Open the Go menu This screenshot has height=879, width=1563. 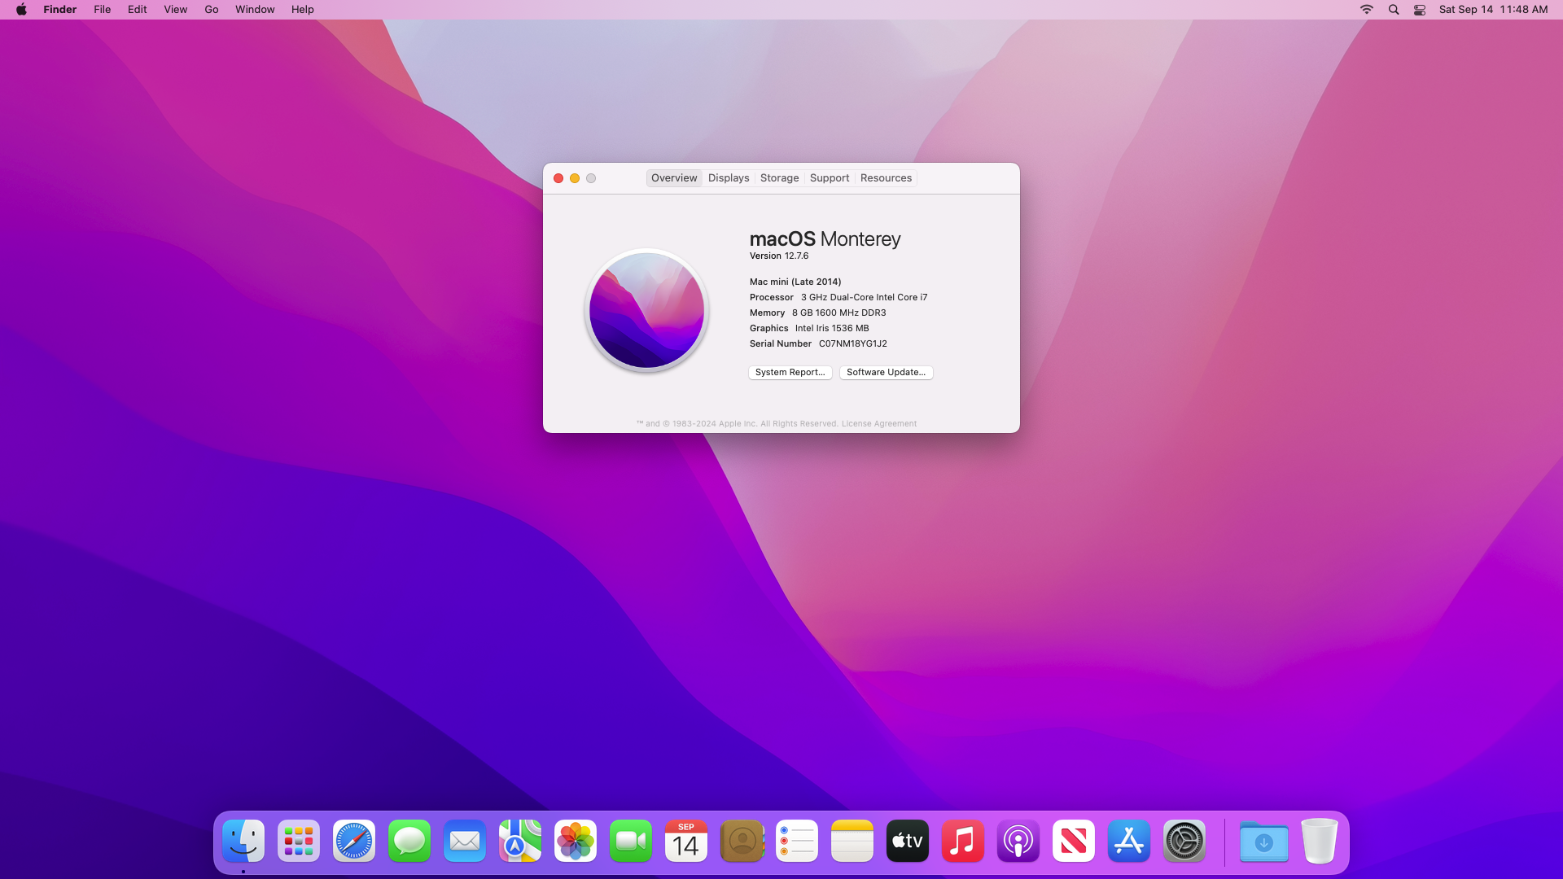point(212,10)
